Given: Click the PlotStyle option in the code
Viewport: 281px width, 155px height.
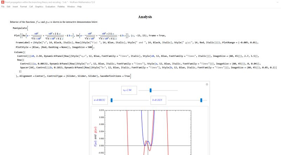Looking at the screenshot, I should pyautogui.click(x=22, y=47).
